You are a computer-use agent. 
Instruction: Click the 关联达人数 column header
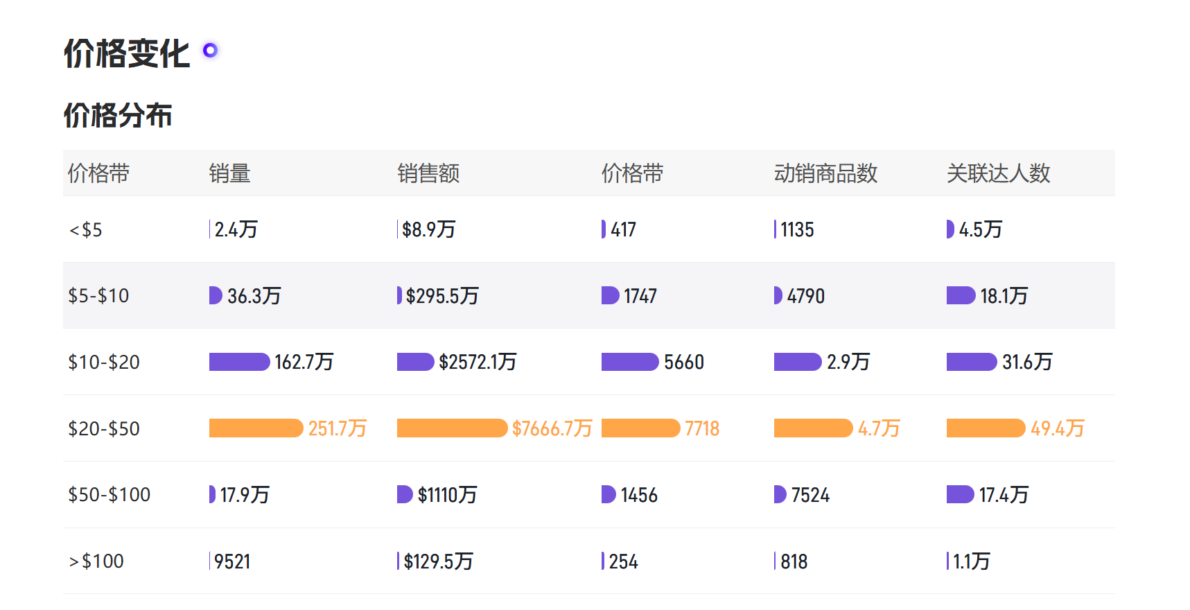[x=998, y=173]
